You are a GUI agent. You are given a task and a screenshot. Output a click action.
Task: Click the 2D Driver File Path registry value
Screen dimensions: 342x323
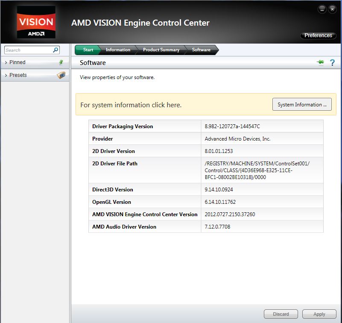point(257,170)
